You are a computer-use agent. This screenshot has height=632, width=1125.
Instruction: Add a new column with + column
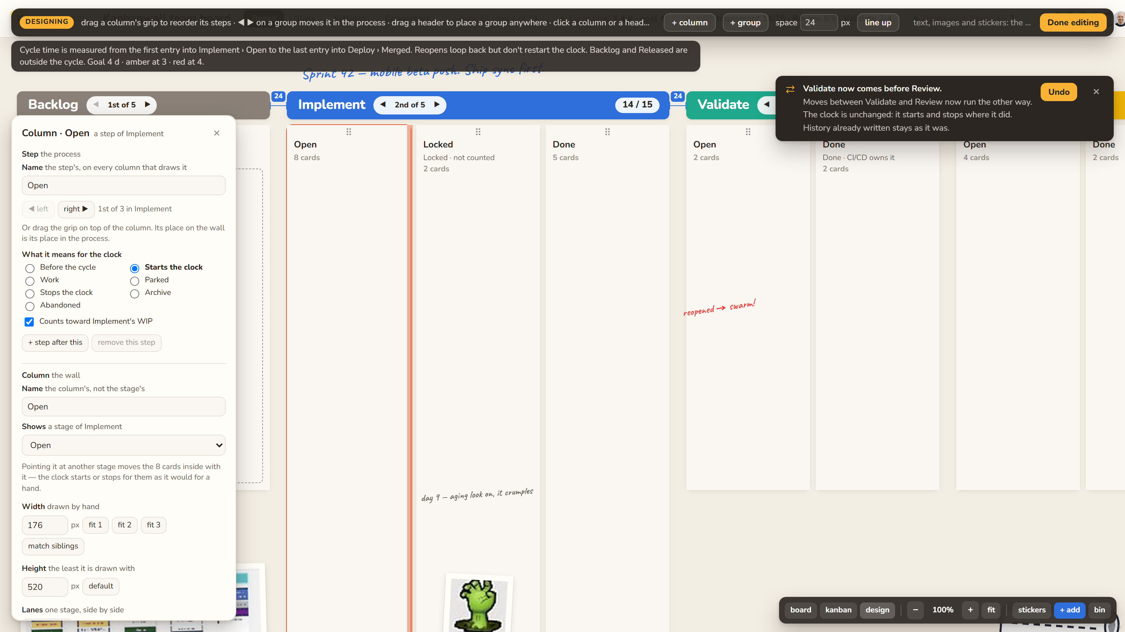689,22
